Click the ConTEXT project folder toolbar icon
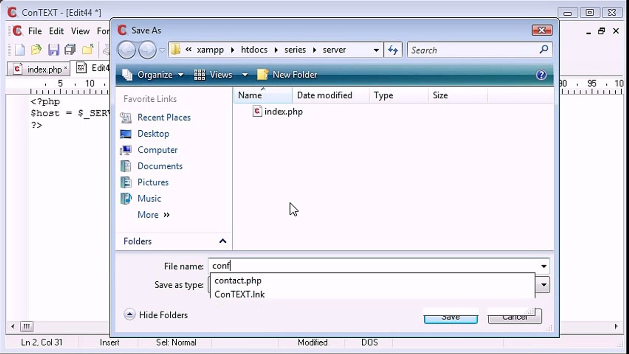 tap(88, 50)
